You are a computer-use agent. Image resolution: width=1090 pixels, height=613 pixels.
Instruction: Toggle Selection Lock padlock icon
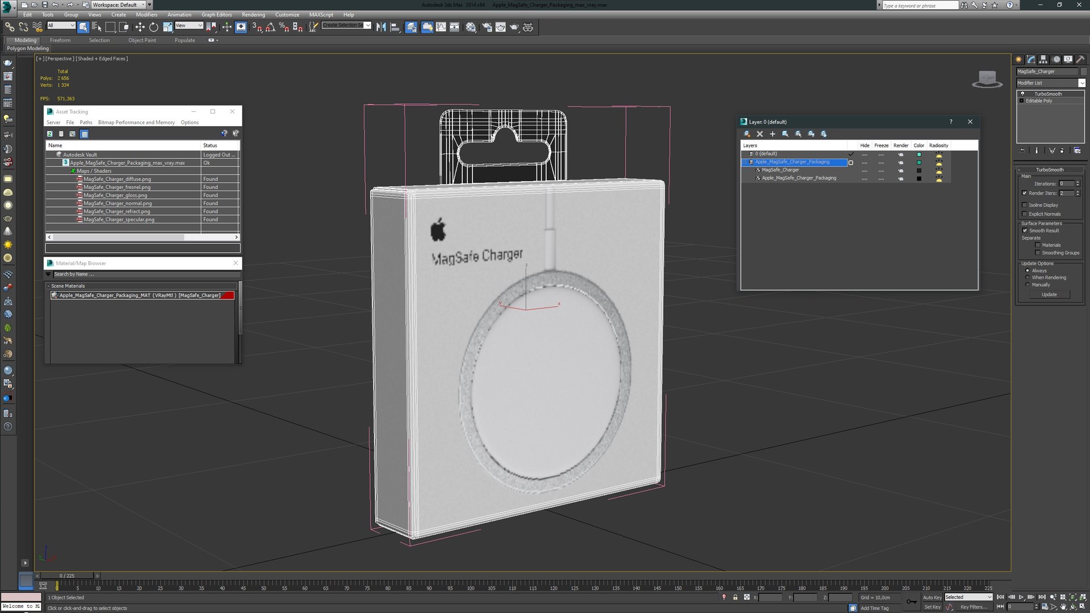(735, 597)
